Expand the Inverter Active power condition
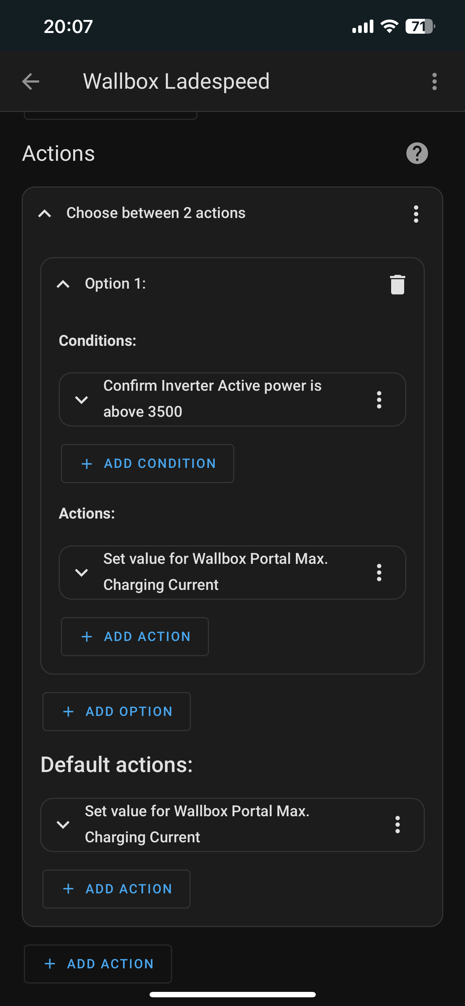The width and height of the screenshot is (465, 1006). coord(81,399)
